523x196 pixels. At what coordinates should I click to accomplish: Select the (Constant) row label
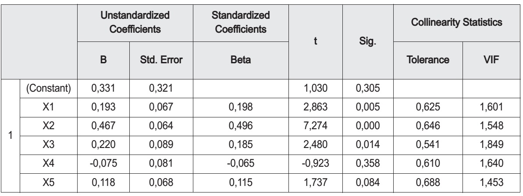[x=48, y=88]
